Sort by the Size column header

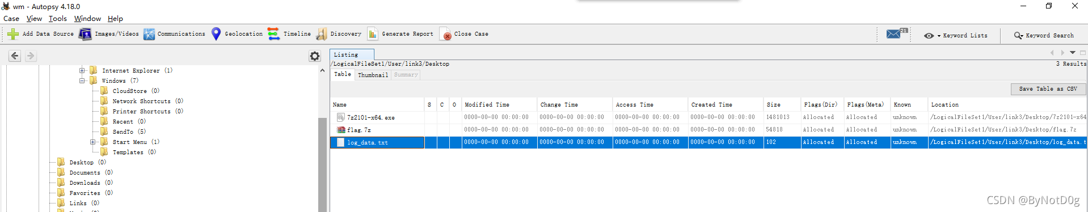[x=782, y=105]
